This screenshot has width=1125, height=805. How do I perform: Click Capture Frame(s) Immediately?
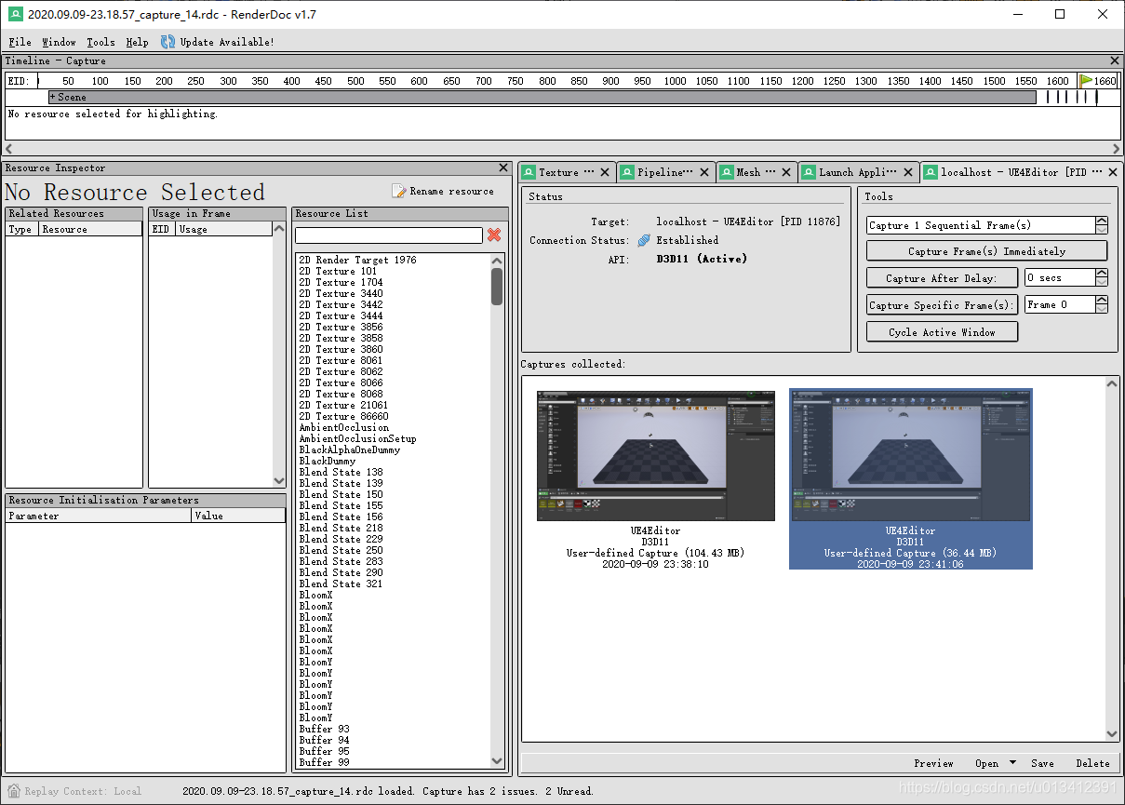point(986,250)
